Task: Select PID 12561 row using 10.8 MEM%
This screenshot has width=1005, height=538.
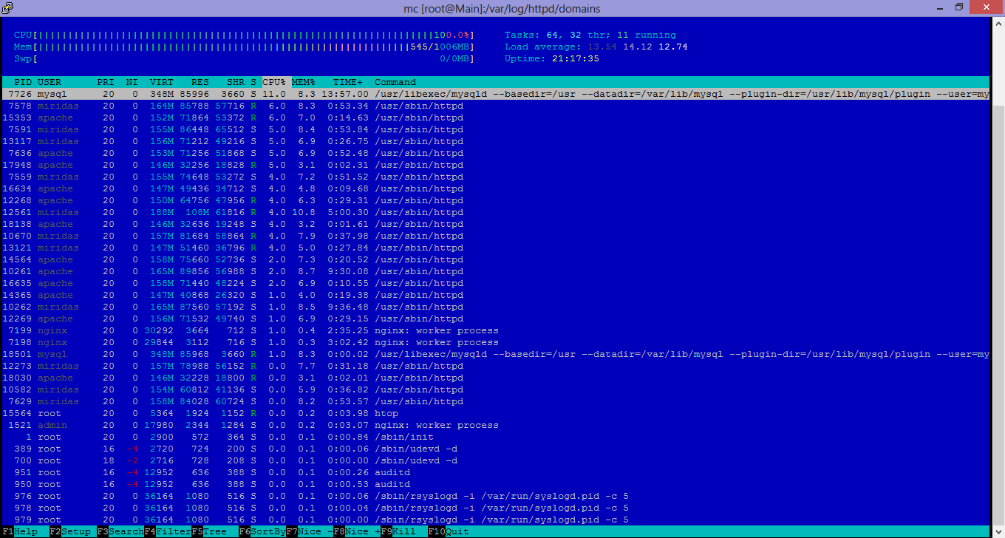Action: click(495, 212)
